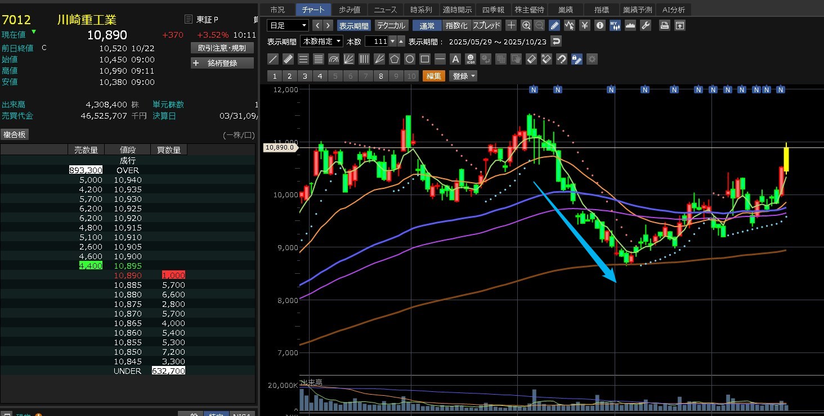Viewport: 824px width, 416px height.
Task: Click the print chart icon
Action: click(665, 25)
